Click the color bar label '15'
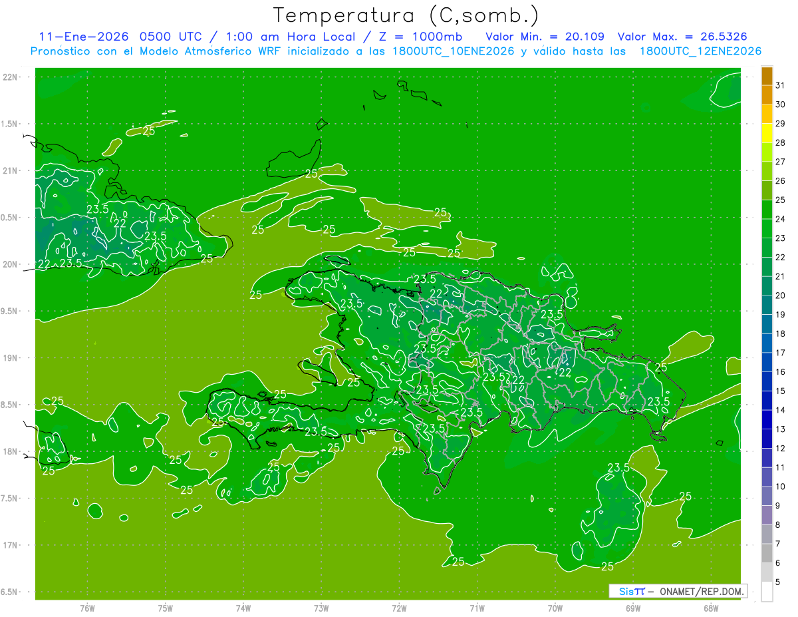The image size is (798, 617). [780, 391]
